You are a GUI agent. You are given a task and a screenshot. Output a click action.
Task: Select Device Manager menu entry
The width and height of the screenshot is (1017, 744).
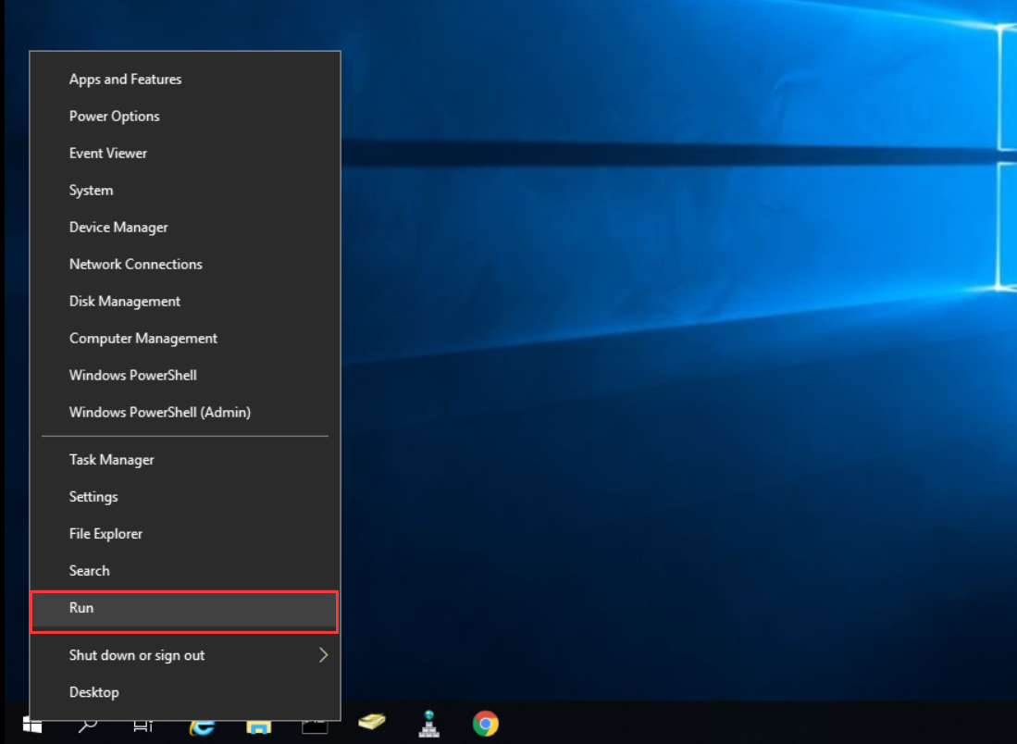click(x=118, y=228)
